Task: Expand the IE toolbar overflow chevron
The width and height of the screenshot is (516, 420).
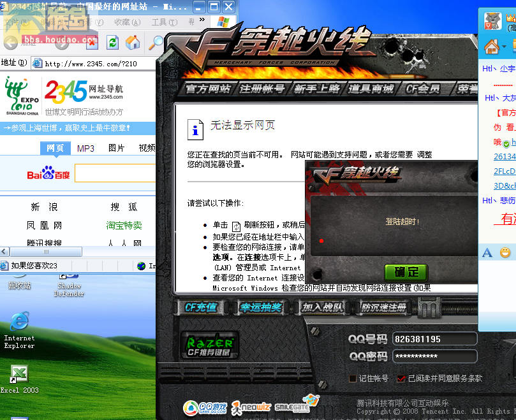Action: (x=202, y=20)
